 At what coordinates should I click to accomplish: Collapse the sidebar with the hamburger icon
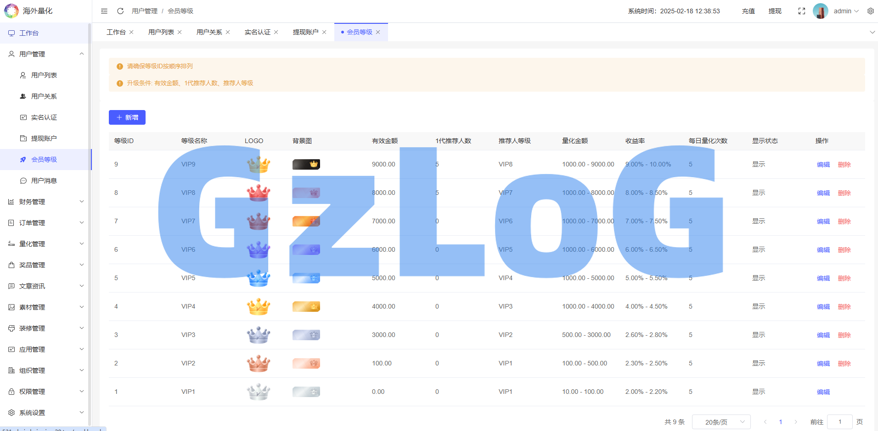coord(104,11)
